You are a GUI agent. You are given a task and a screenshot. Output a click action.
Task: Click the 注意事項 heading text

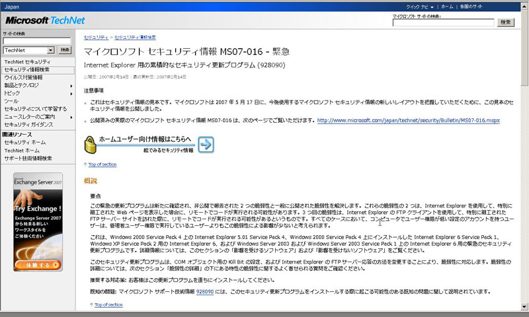coord(94,90)
